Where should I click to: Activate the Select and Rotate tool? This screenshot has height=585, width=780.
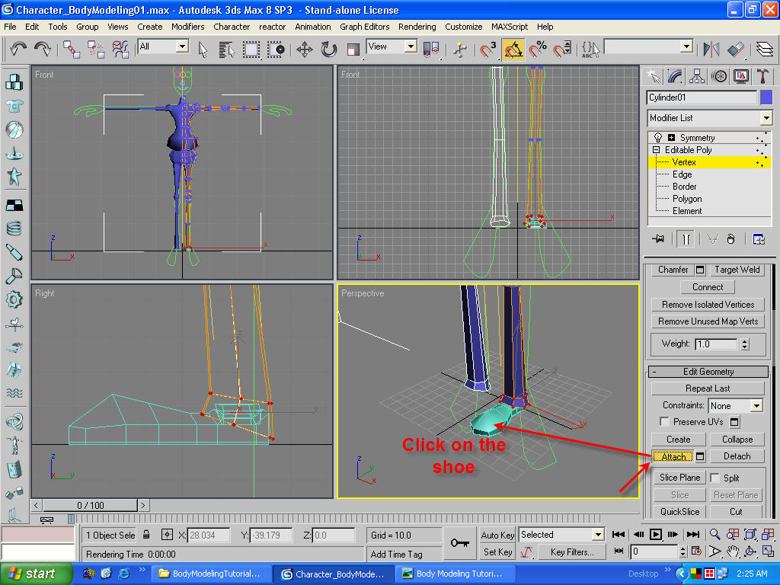(329, 50)
